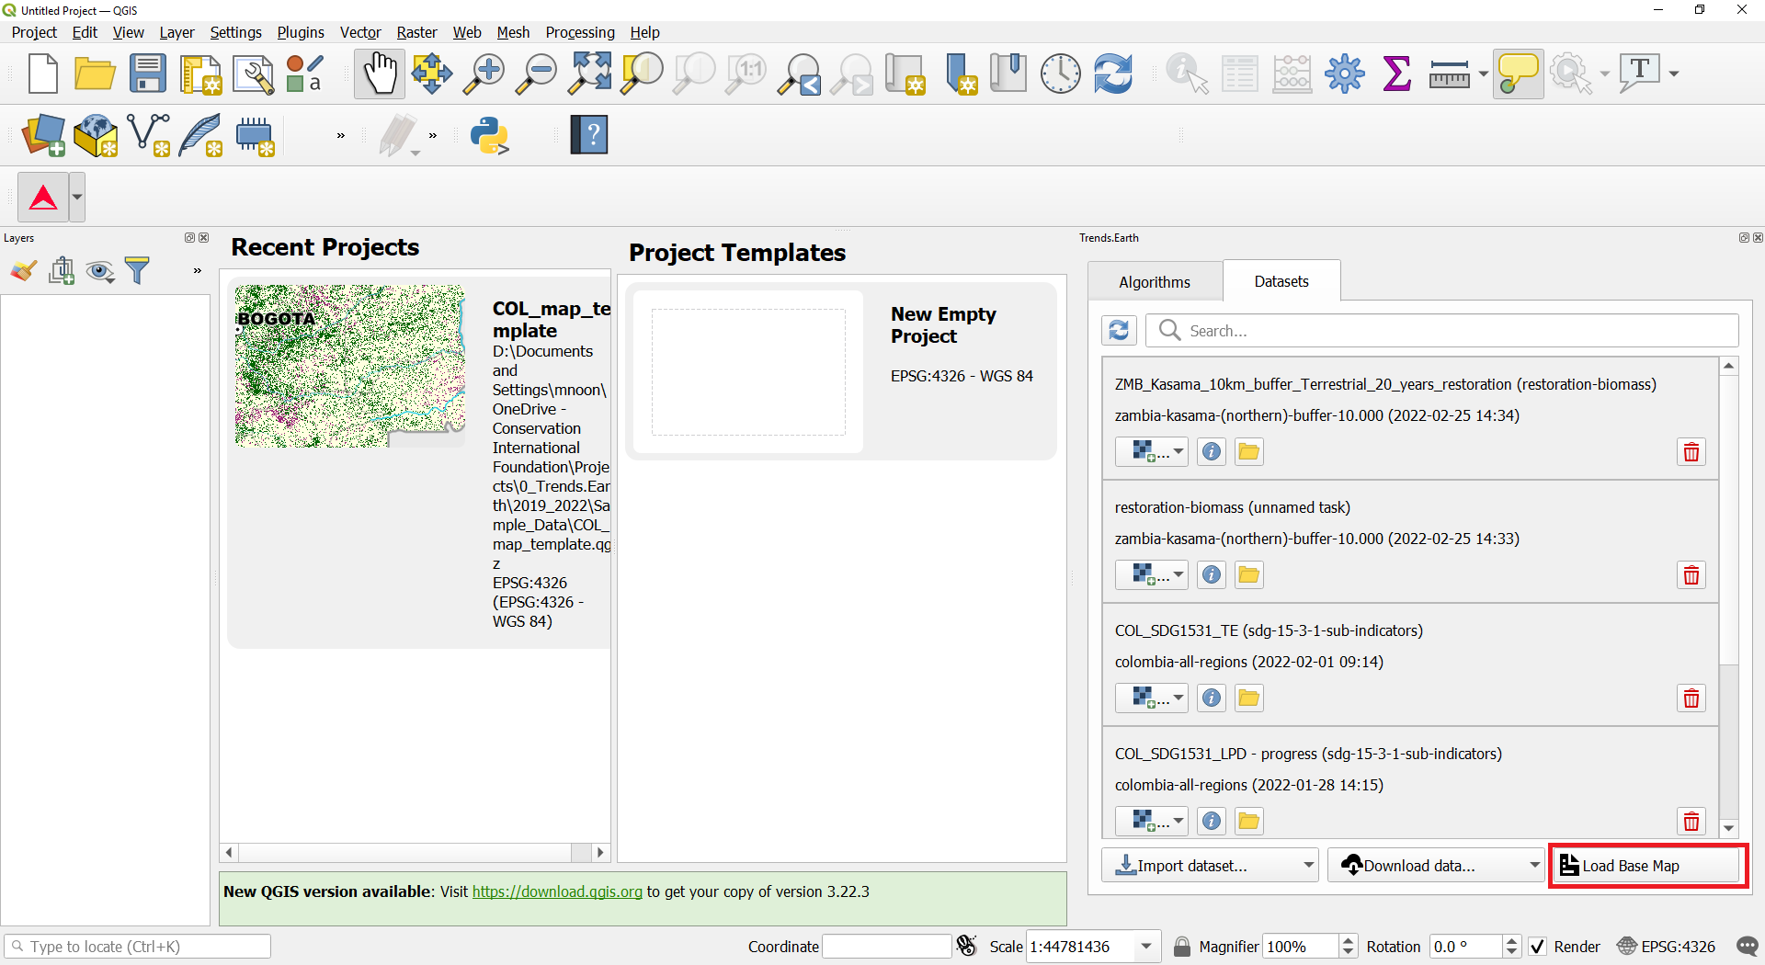Image resolution: width=1765 pixels, height=965 pixels.
Task: Refresh the Trends.Earth dataset list
Action: point(1119,330)
